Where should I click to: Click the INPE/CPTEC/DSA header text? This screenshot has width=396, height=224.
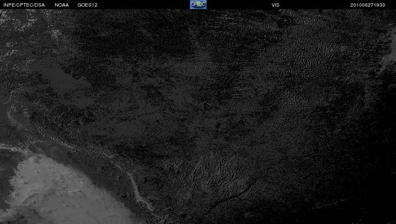(24, 5)
